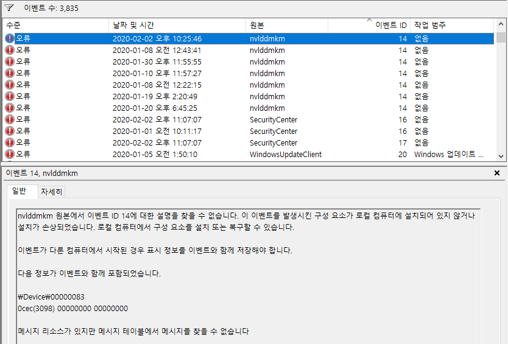Switch to the 자세히 tab
This screenshot has width=508, height=344.
click(x=52, y=192)
